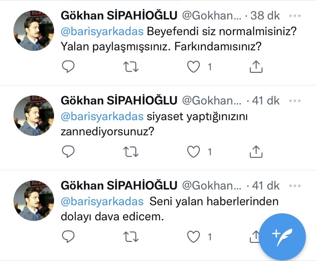Open profile photo on 'dava edicem' tweet
Image resolution: width=316 pixels, height=261 pixels.
click(34, 200)
